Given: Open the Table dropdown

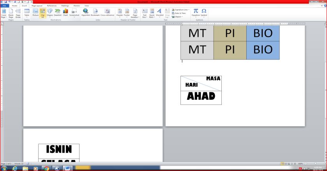Looking at the screenshot, I should [27, 13].
